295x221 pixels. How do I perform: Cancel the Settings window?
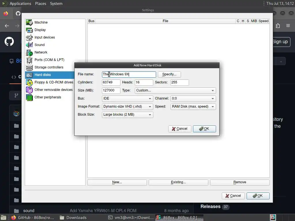click(233, 196)
